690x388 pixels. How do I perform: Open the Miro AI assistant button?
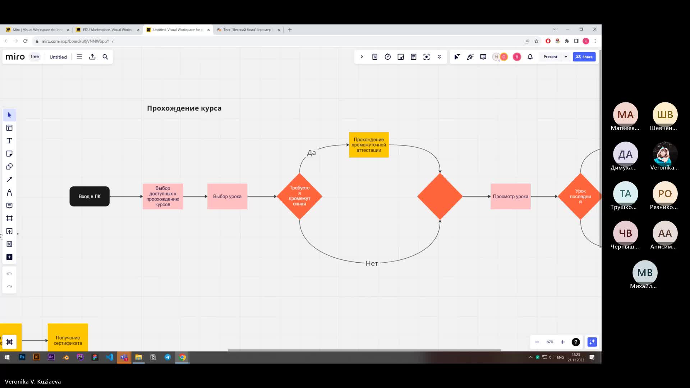click(592, 342)
